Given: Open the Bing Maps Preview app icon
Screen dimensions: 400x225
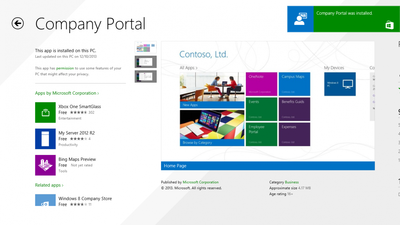Looking at the screenshot, I should (45, 165).
